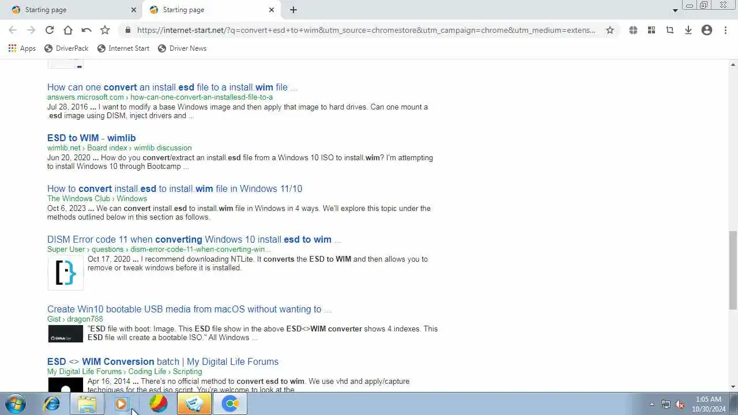This screenshot has width=738, height=415.
Task: Open the user profile icon
Action: 707,30
